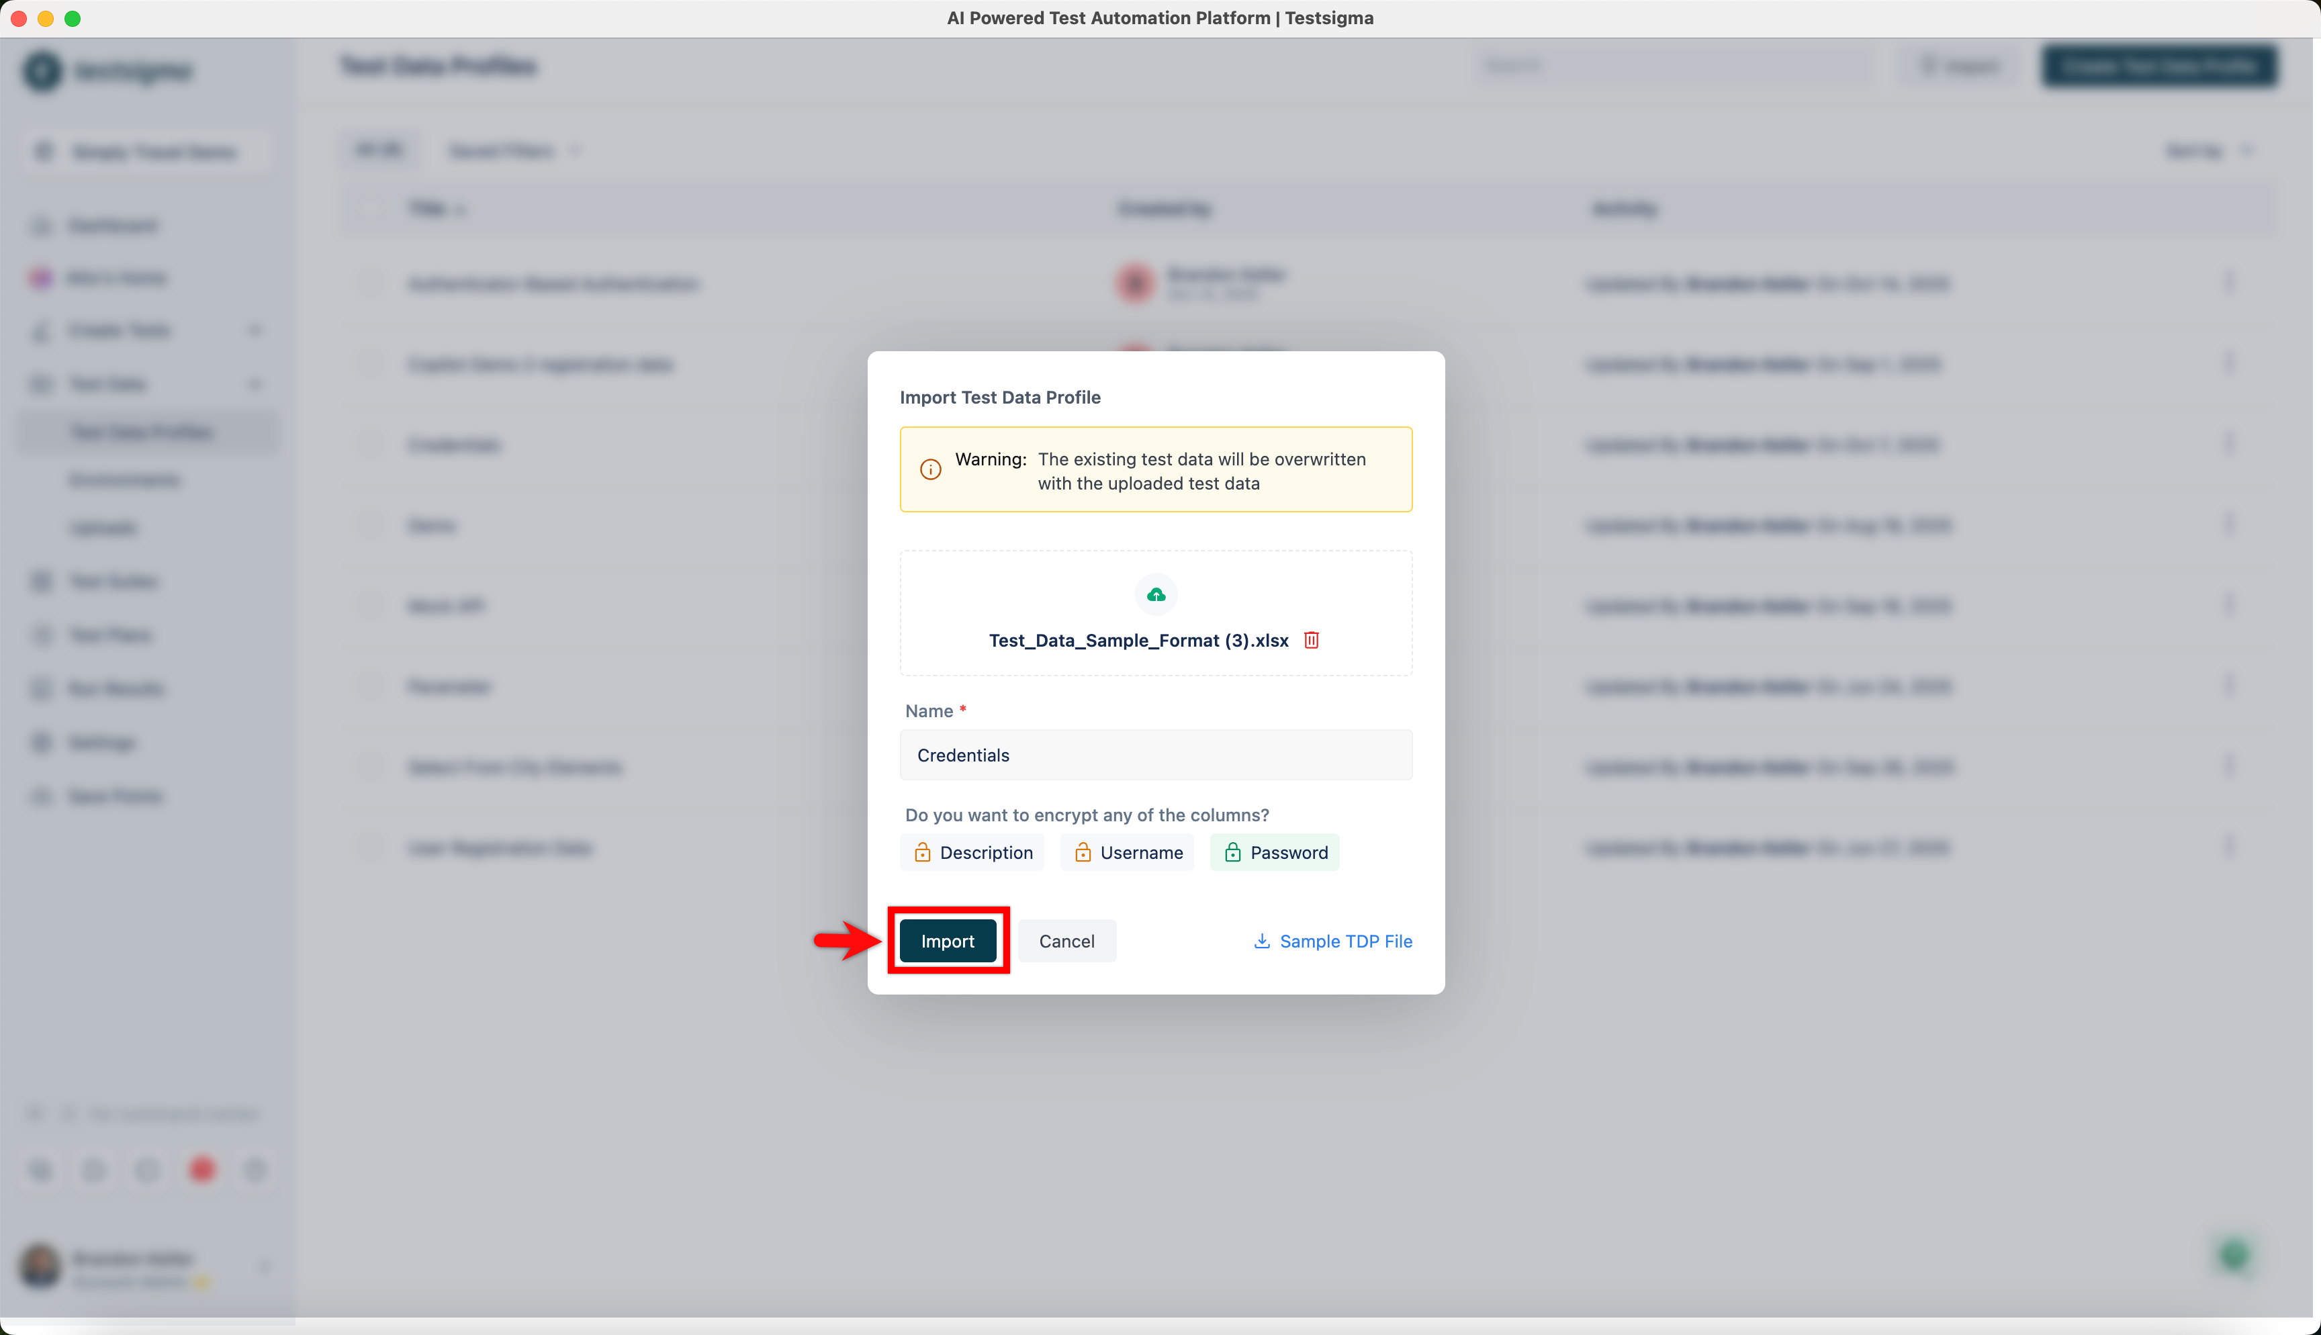Open the user profile avatar
Viewport: 2321px width, 1335px height.
[x=40, y=1267]
